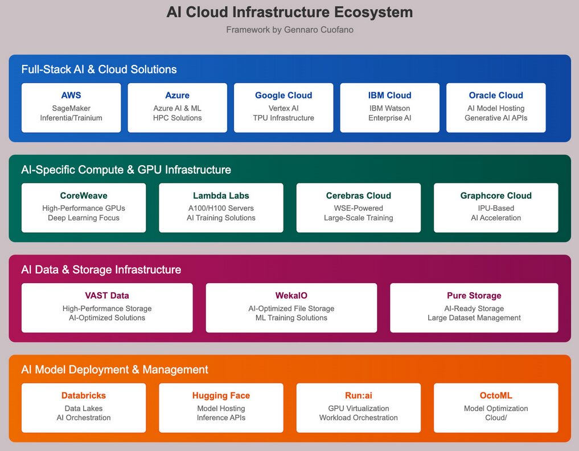Select the Cerebras Cloud card
This screenshot has width=579, height=451.
point(358,207)
